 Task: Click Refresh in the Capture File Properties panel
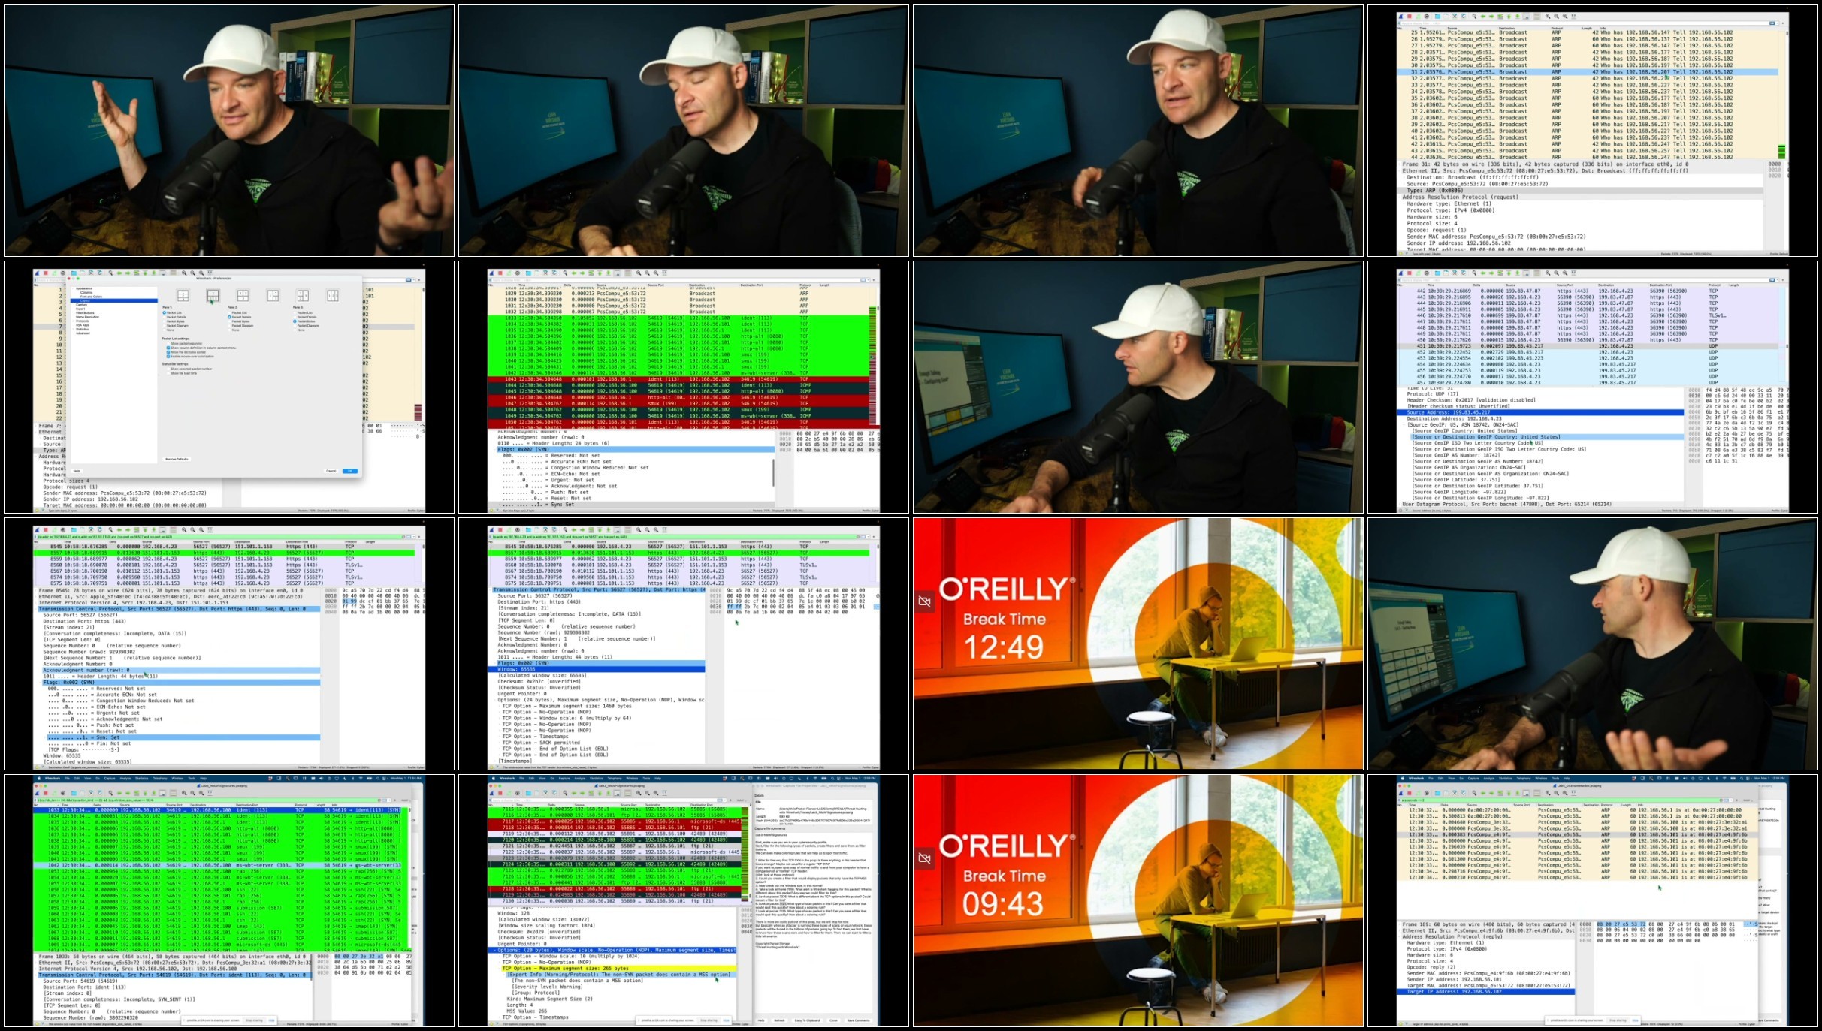pos(779,1020)
